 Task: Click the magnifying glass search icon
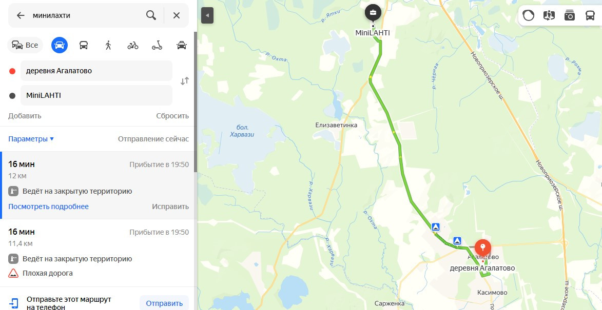(151, 15)
